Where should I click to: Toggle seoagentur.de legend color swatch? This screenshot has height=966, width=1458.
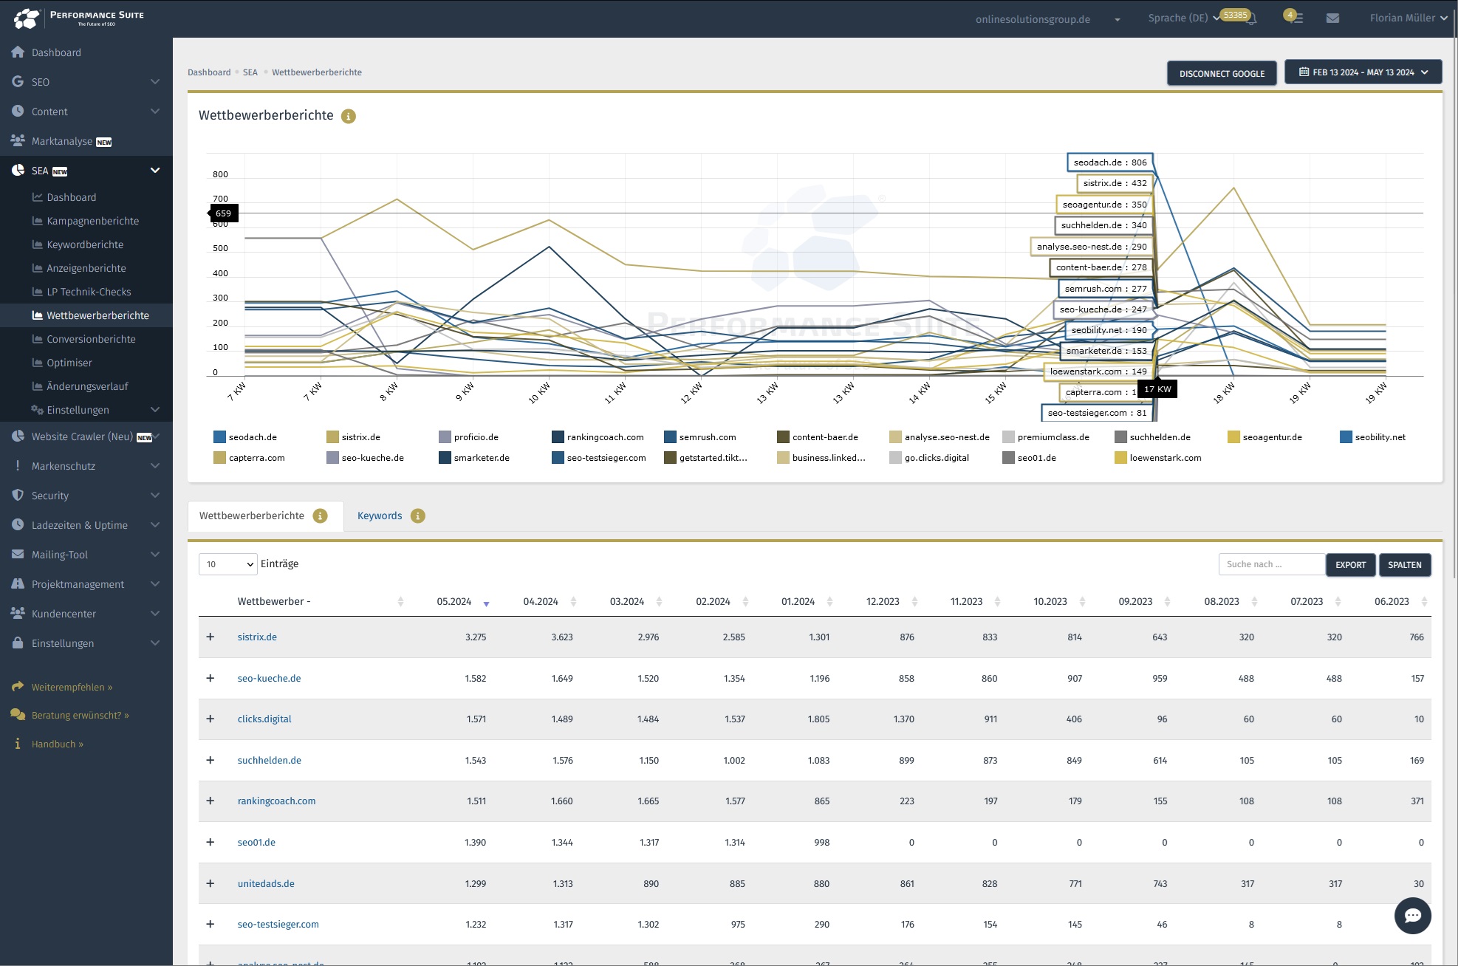[1233, 437]
